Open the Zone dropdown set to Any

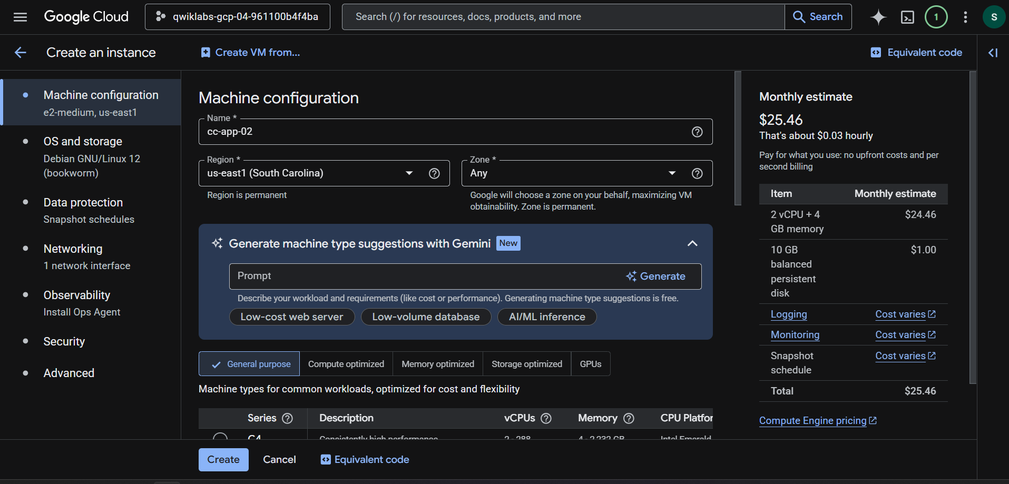click(x=587, y=173)
